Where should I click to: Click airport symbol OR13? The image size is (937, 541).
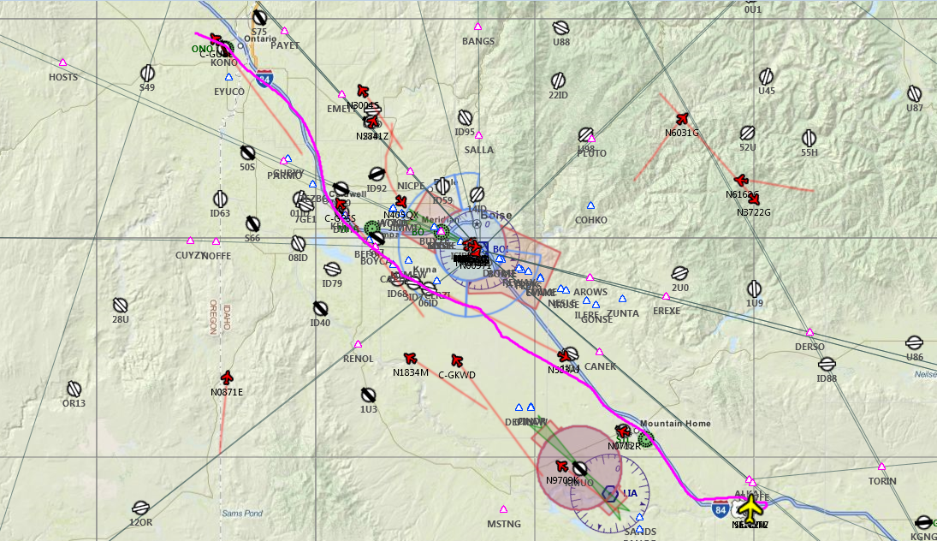74,389
